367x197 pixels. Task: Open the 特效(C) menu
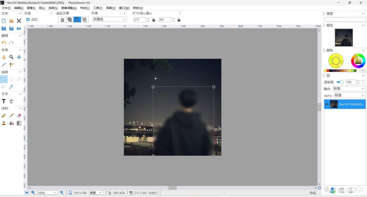(x=85, y=8)
